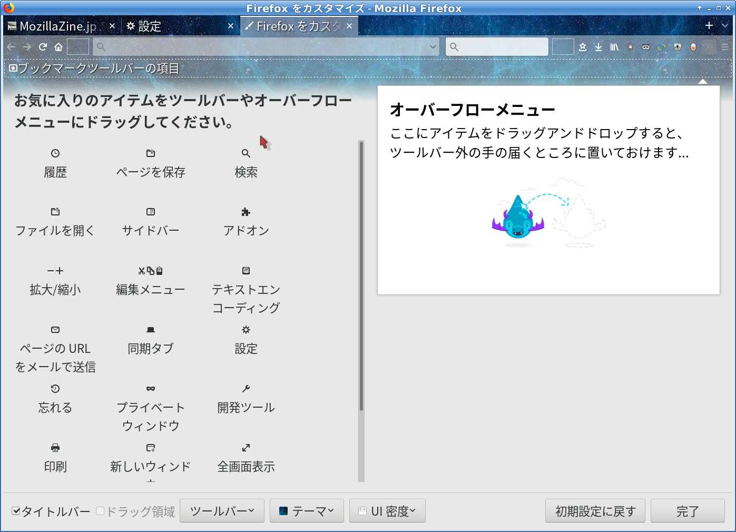This screenshot has height=532, width=736.
Task: Click the home toolbar button
Action: point(58,47)
